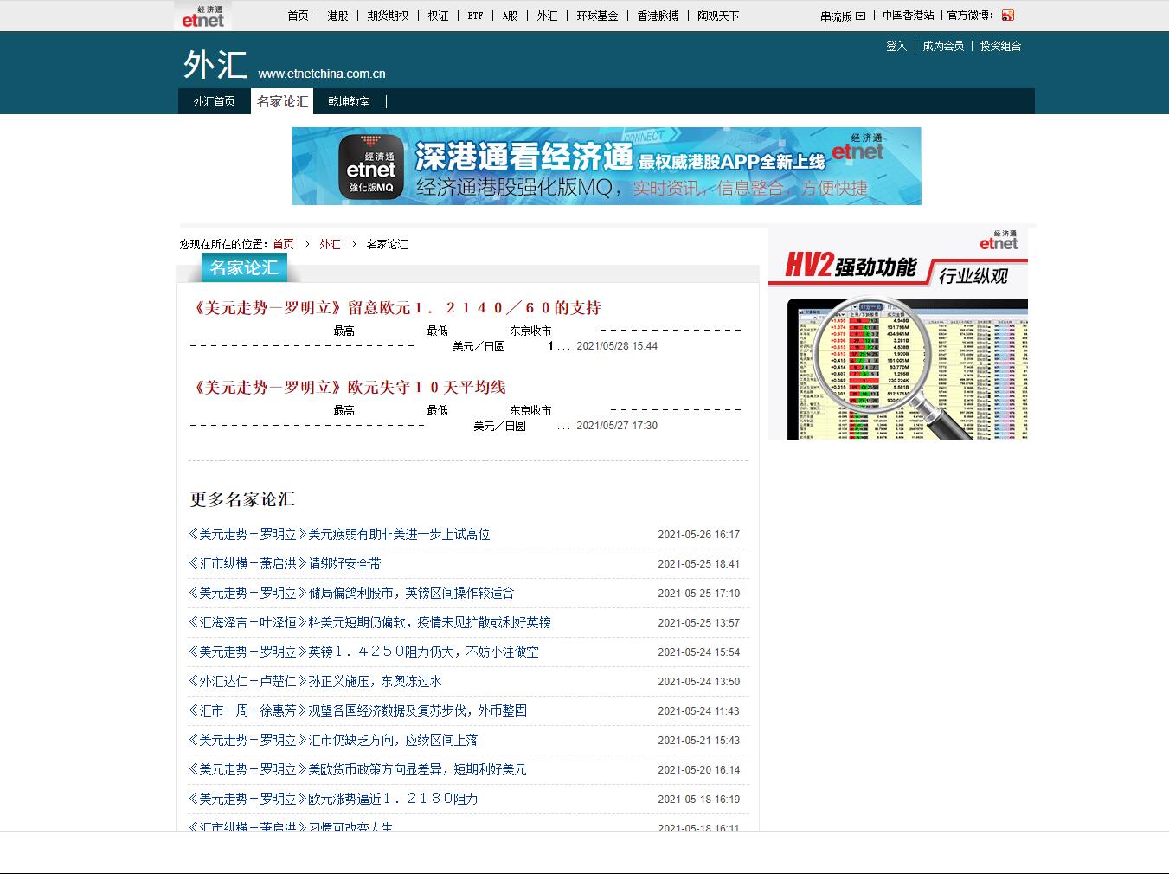The image size is (1169, 874).
Task: Click 首页 in the breadcrumb trail
Action: pos(284,244)
